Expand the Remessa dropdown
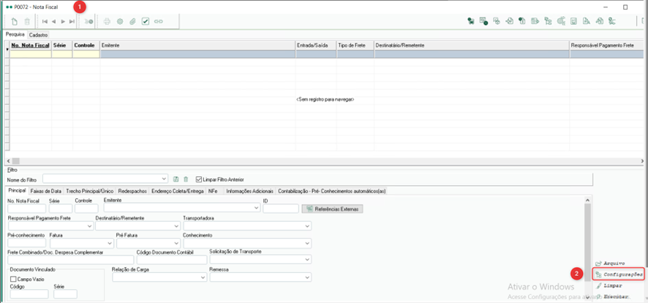The height and width of the screenshot is (303, 648). [x=307, y=277]
